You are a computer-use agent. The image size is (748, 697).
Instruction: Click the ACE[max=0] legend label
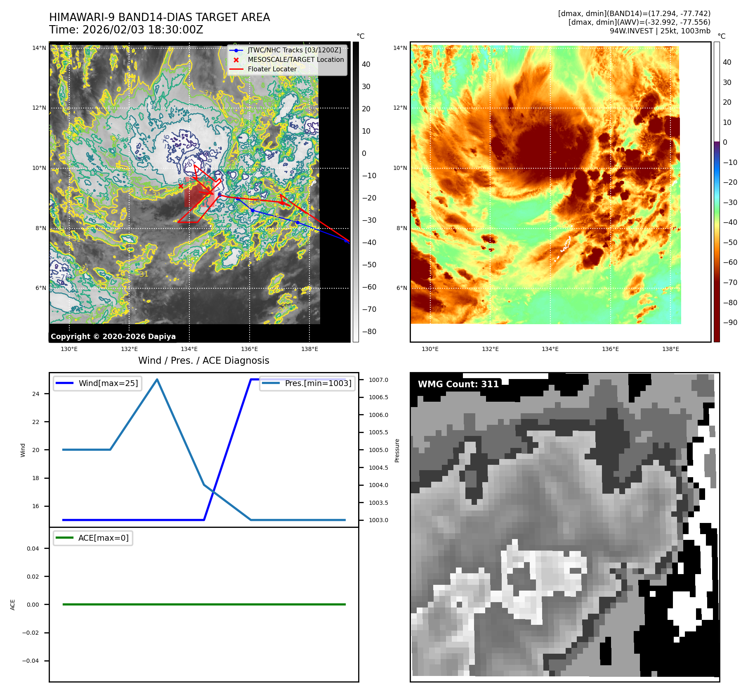(103, 538)
